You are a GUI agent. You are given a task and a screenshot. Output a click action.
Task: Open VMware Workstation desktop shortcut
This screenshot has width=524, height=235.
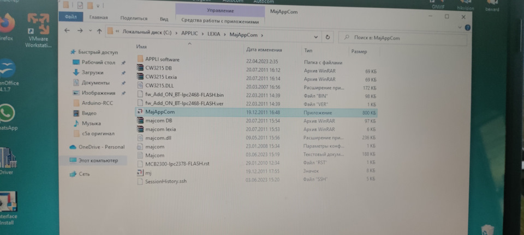(38, 30)
